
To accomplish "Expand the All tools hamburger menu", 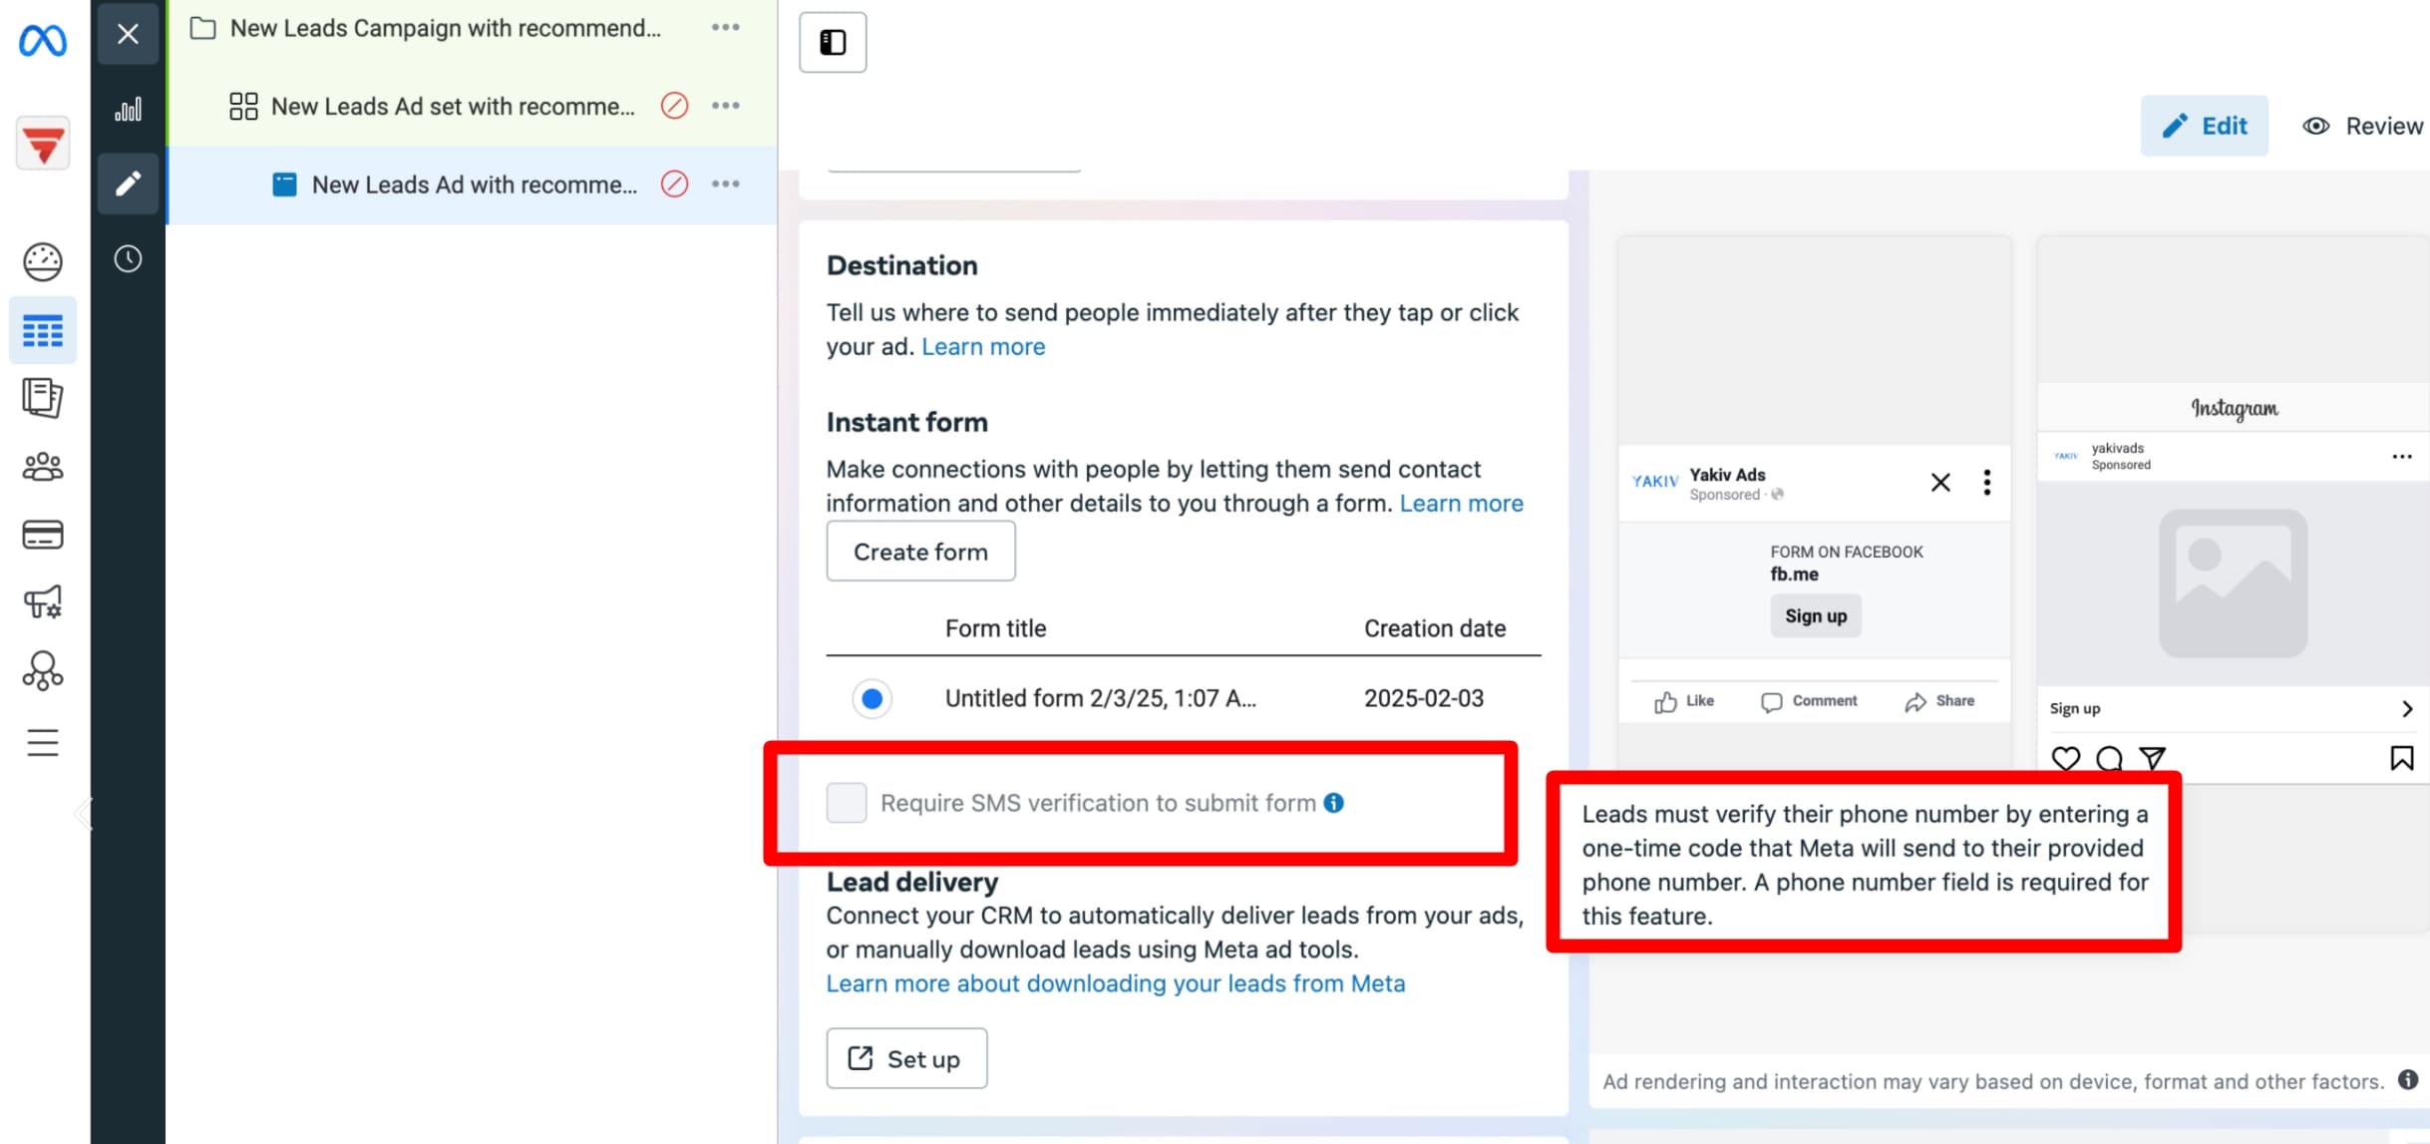I will coord(43,743).
